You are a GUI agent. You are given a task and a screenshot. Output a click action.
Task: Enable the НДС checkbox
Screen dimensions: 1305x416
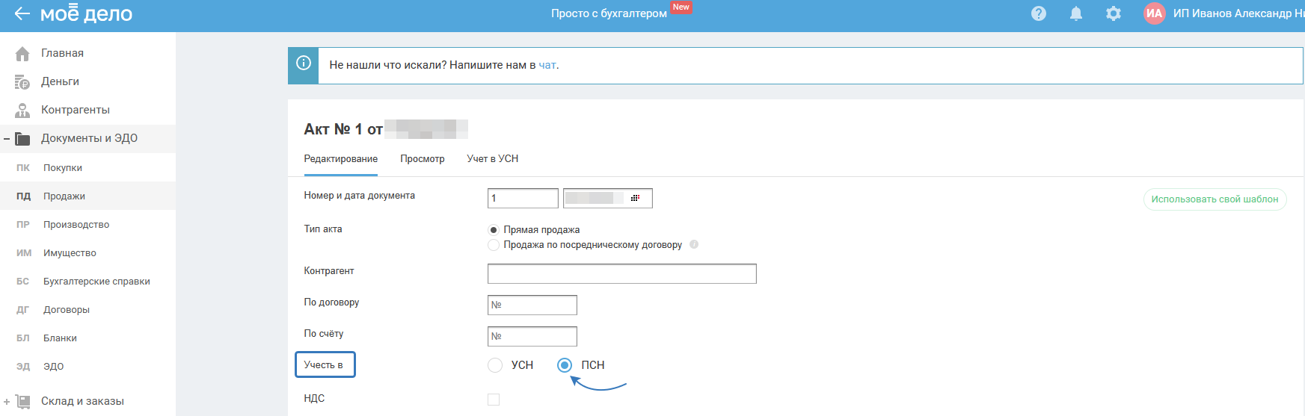pos(494,400)
